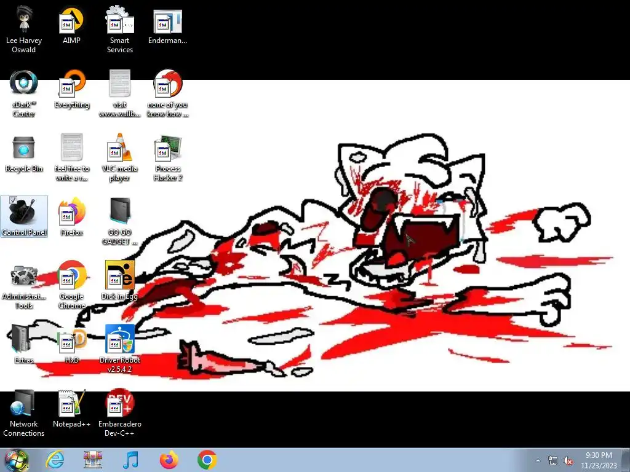Open the pinned treasure chest taskbar app
The image size is (630, 472).
click(x=93, y=460)
